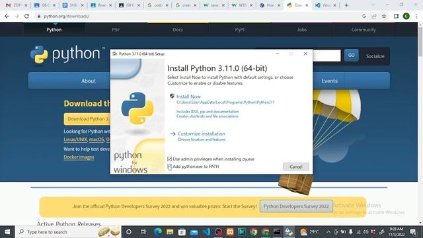Toggle Use admin privileges when installing py.exe
The width and height of the screenshot is (423, 238).
coord(169,159)
